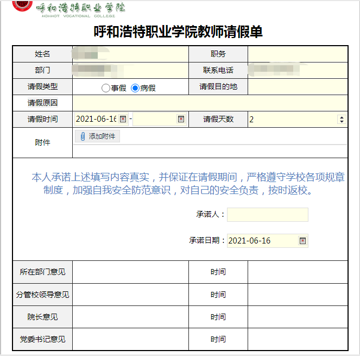Click the 时间 label beside 院长意见
The image size is (360, 356).
(x=218, y=317)
